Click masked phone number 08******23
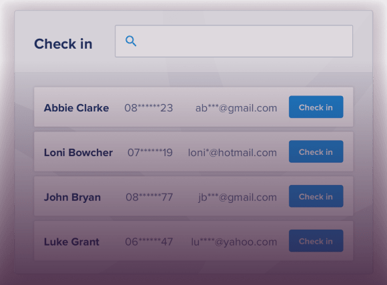 click(149, 108)
